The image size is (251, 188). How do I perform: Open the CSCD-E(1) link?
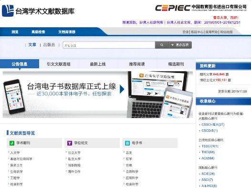click(x=209, y=131)
